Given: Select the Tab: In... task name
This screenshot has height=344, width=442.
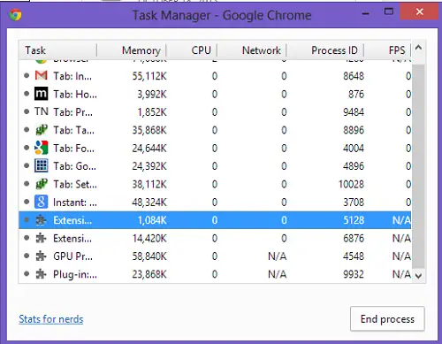Looking at the screenshot, I should (72, 76).
